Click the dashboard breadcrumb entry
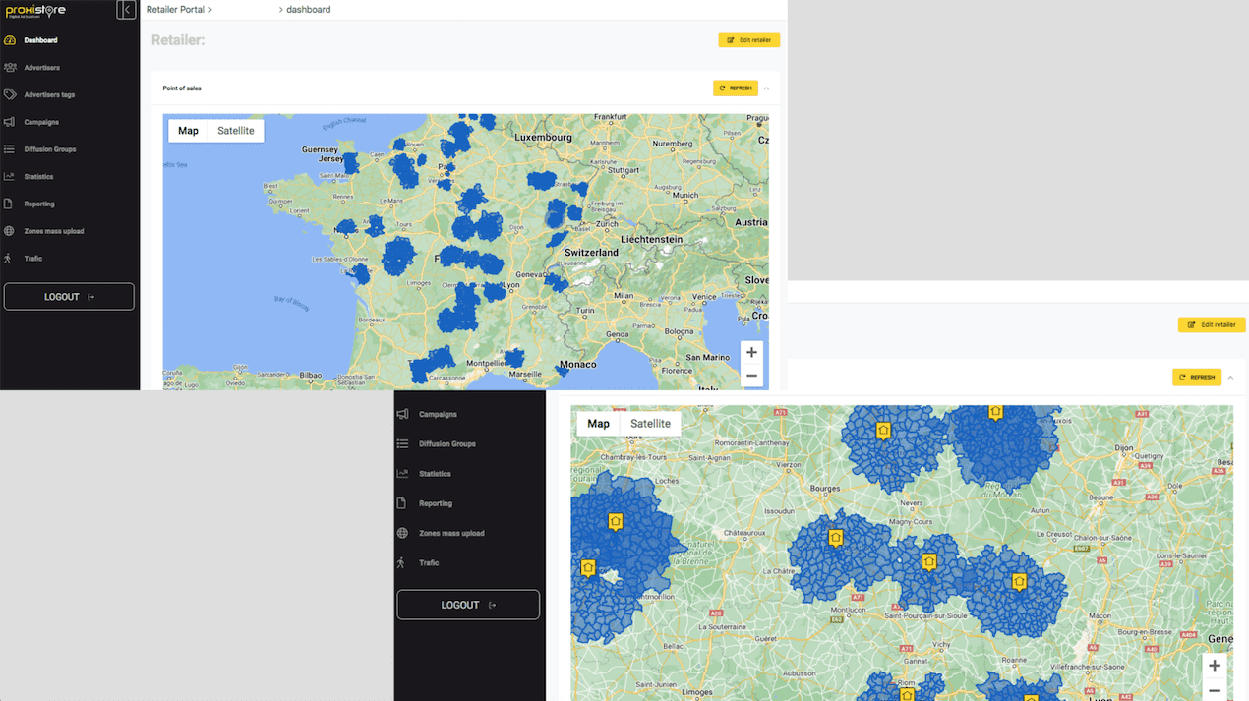The height and width of the screenshot is (701, 1249). (x=309, y=10)
